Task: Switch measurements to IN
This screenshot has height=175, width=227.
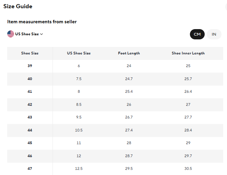Action: [214, 34]
